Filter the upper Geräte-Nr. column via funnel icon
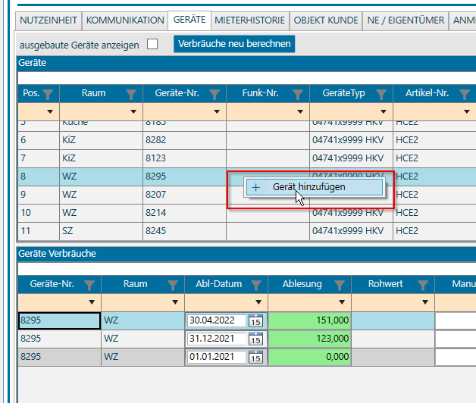This screenshot has width=476, height=403. [215, 95]
